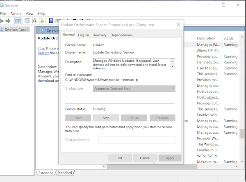This screenshot has height=182, width=246.
Task: Click the list scroll up arrow
Action: click(x=242, y=37)
